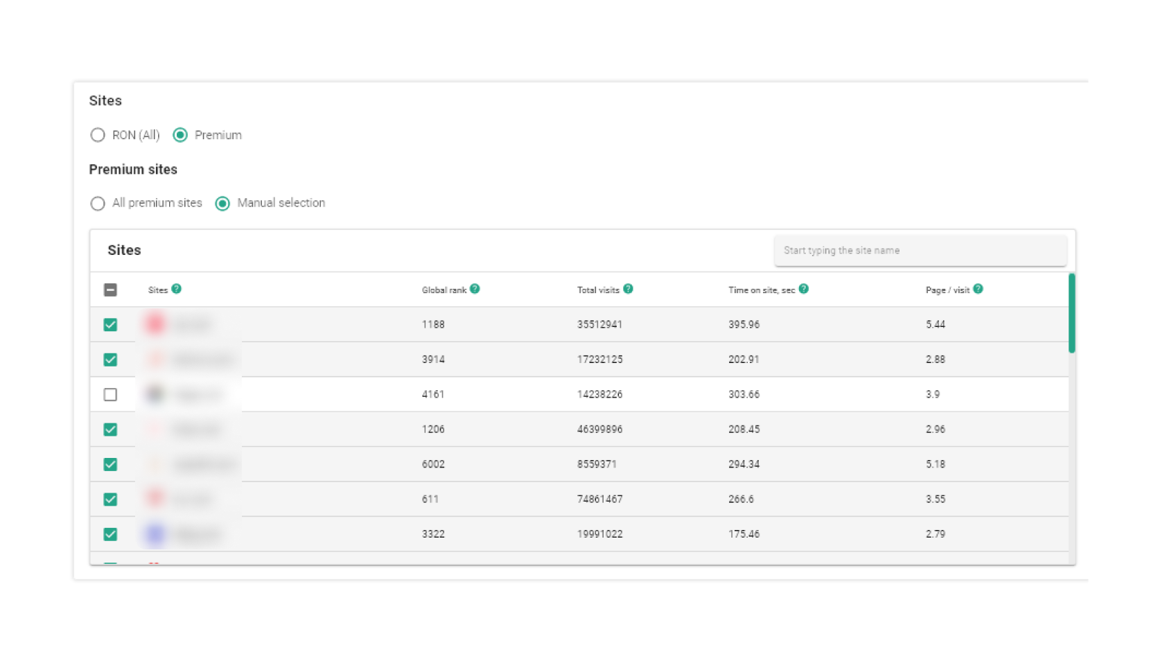
Task: Toggle the select-all checkbox in table header
Action: pos(110,290)
